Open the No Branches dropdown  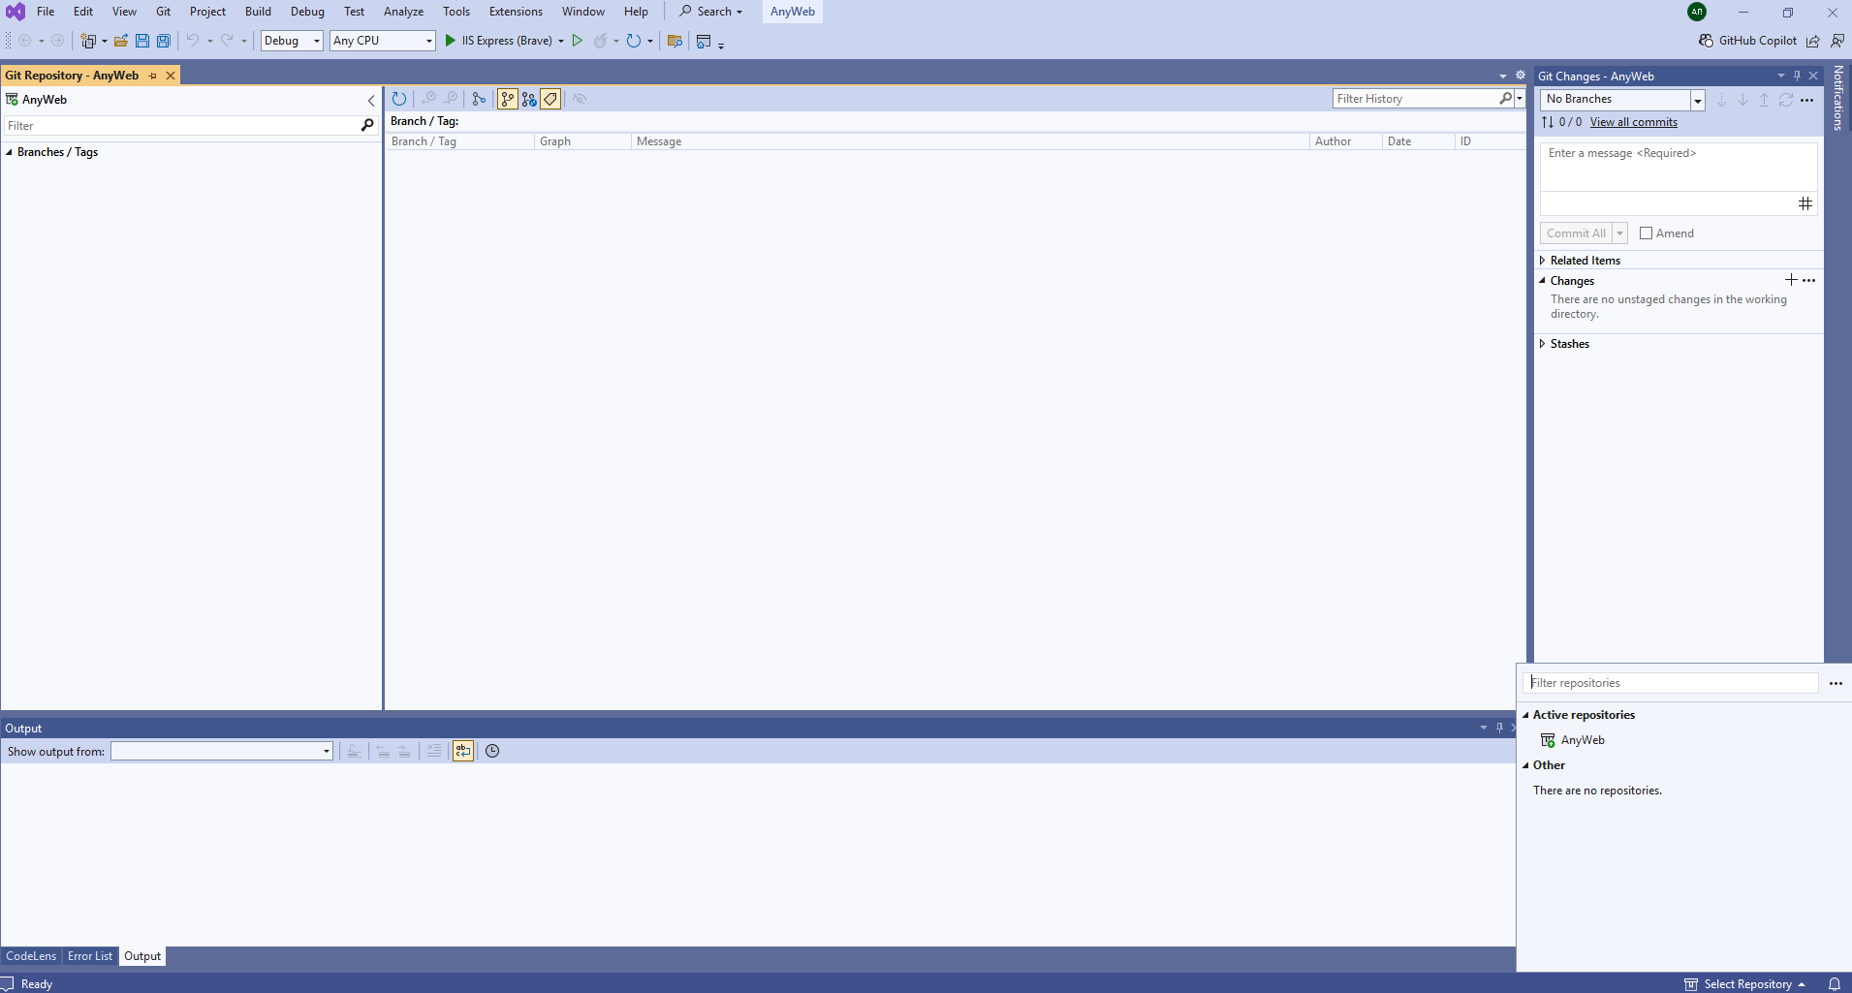click(1698, 100)
